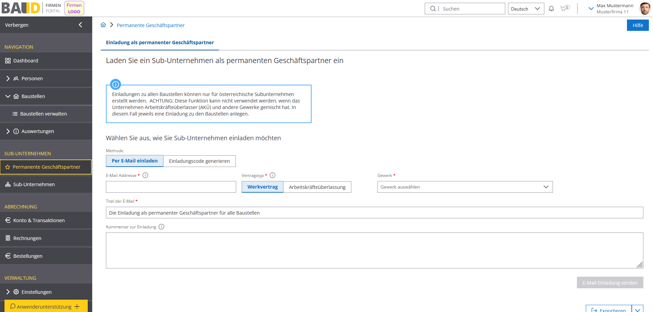Switch to Einladungscode generieren method
This screenshot has width=653, height=312.
(199, 161)
